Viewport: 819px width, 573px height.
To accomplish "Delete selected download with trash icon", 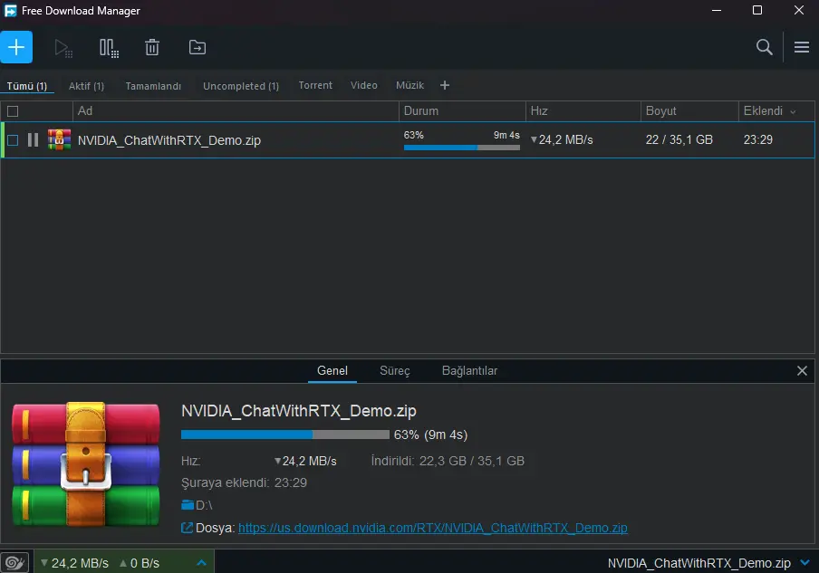I will click(x=152, y=47).
